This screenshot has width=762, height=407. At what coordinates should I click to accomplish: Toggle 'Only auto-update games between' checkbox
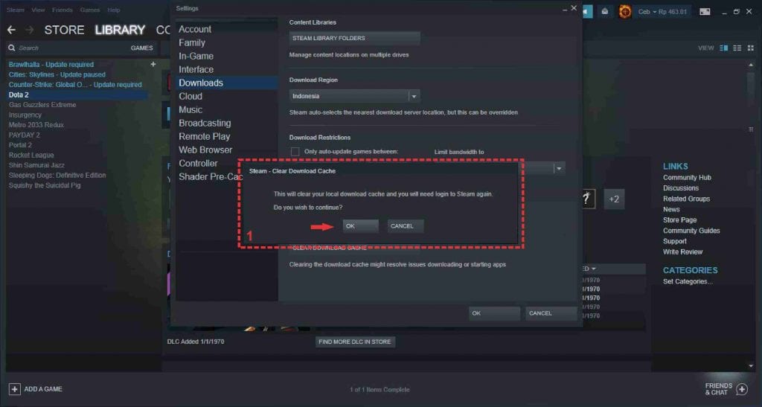(295, 152)
